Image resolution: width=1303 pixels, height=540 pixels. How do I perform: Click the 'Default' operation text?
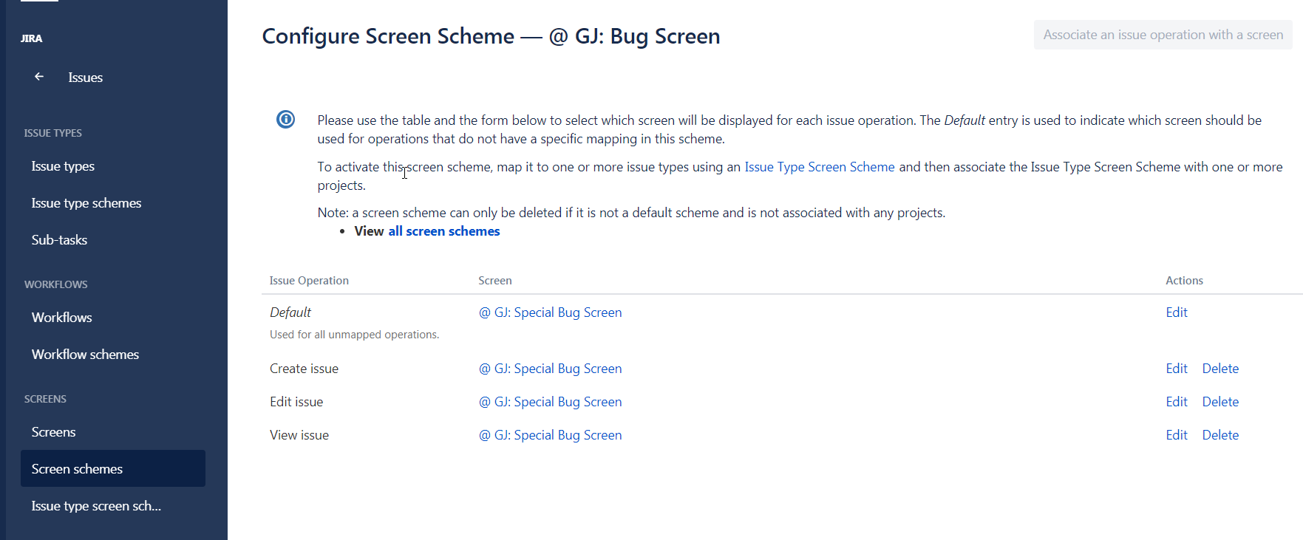coord(290,312)
